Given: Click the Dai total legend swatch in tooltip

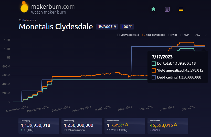Looking at the screenshot, I should (154, 64).
